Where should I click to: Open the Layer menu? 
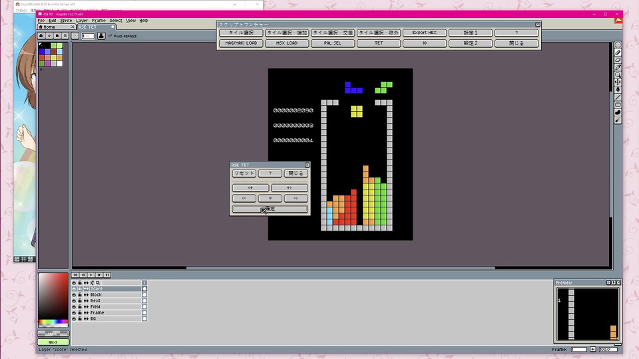click(x=81, y=21)
